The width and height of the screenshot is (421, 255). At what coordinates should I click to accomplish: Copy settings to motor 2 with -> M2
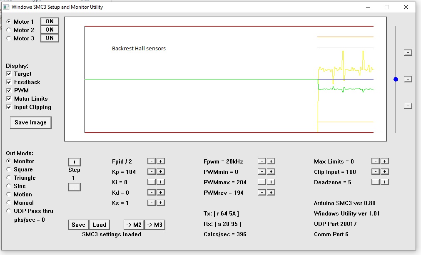[133, 225]
